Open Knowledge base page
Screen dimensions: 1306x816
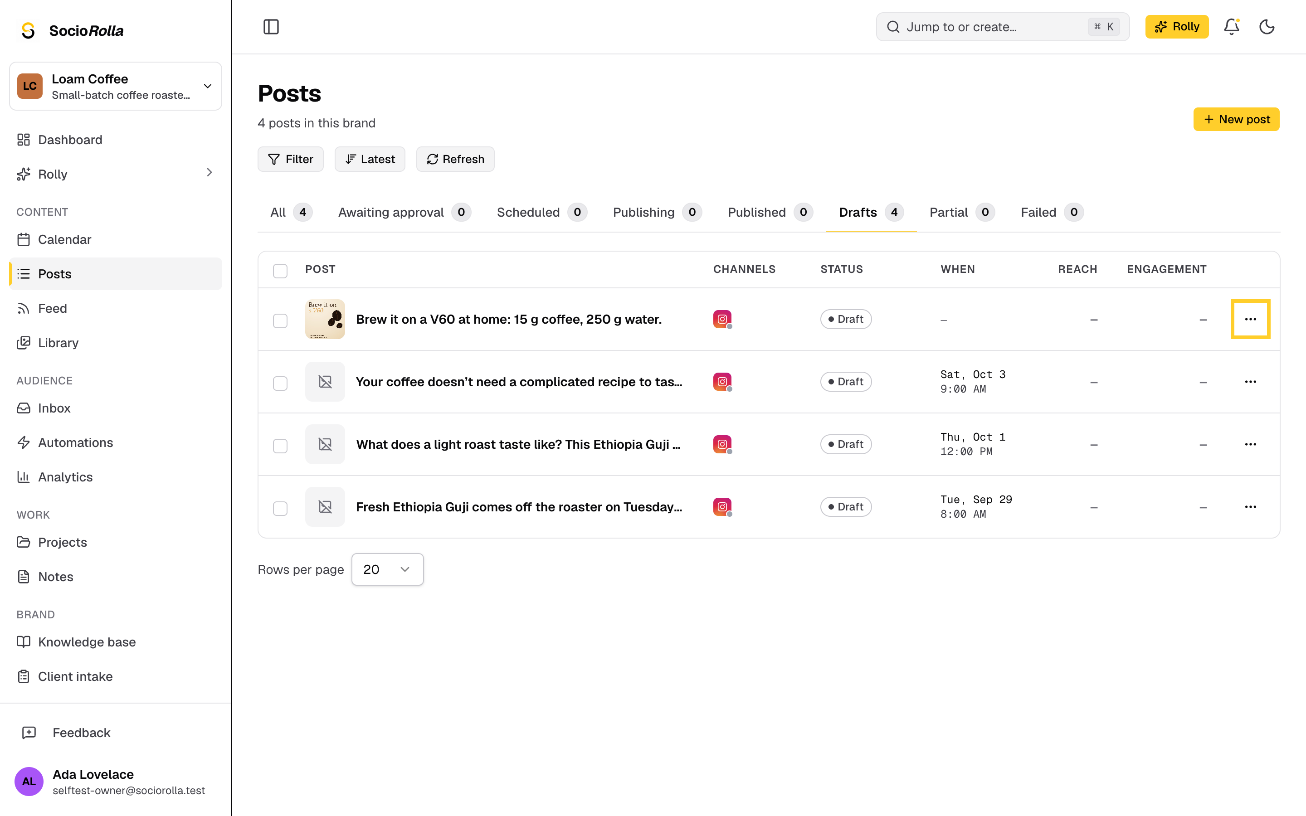click(116, 641)
